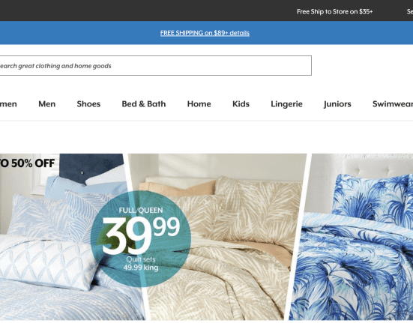
Task: Browse the Lingerie category
Action: (x=286, y=104)
